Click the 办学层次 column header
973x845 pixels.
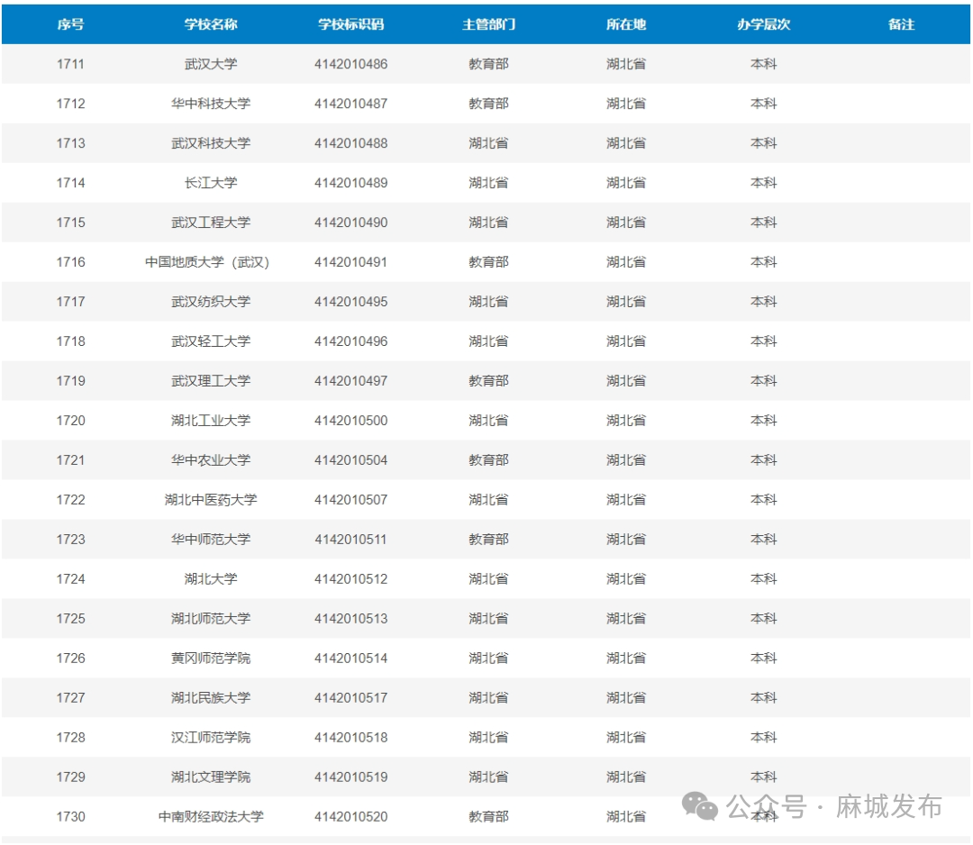click(x=764, y=24)
